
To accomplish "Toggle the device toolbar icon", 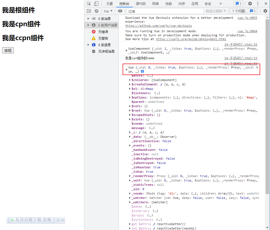I will click(x=96, y=4).
